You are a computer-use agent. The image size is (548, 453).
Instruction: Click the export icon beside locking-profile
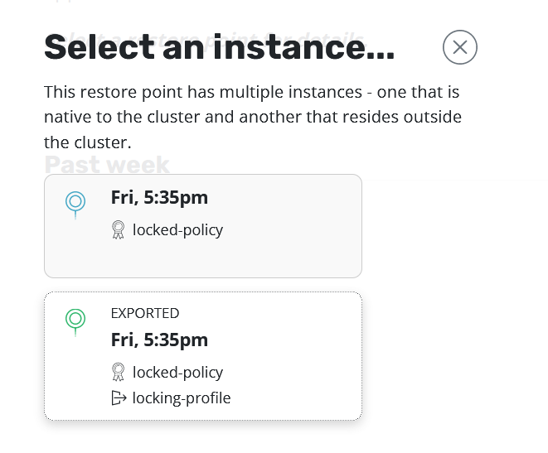(118, 398)
